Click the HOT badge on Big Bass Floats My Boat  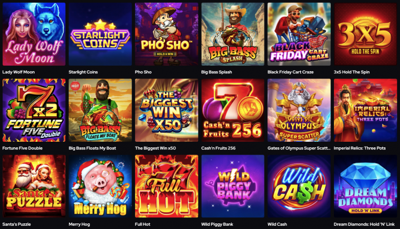(75, 86)
